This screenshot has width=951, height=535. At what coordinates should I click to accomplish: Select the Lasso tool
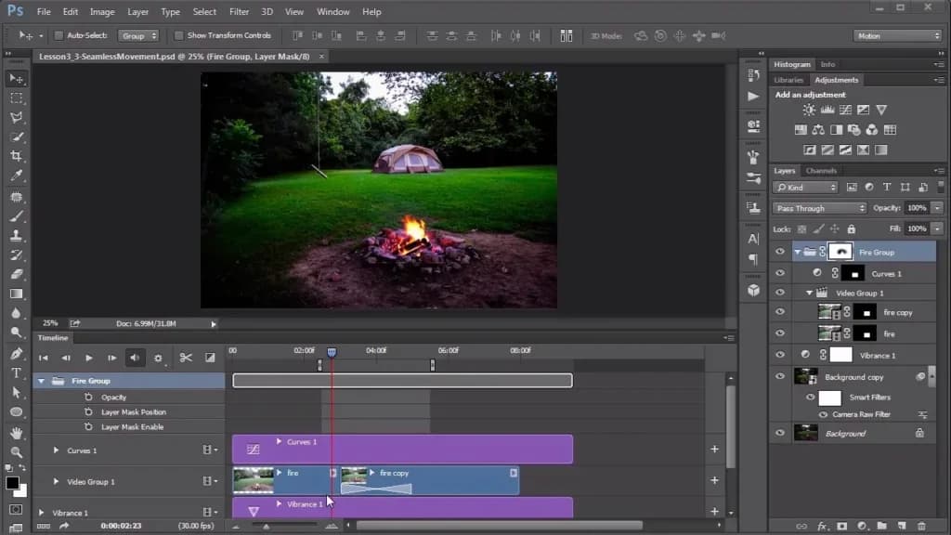click(17, 118)
